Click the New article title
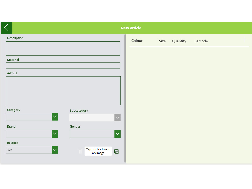Image resolution: width=252 pixels, height=189 pixels. [131, 28]
